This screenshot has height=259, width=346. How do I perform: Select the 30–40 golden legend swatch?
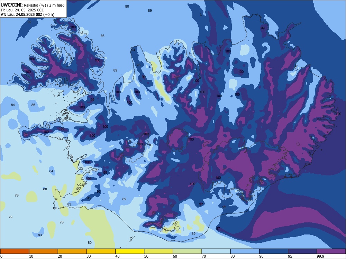pos(101,251)
